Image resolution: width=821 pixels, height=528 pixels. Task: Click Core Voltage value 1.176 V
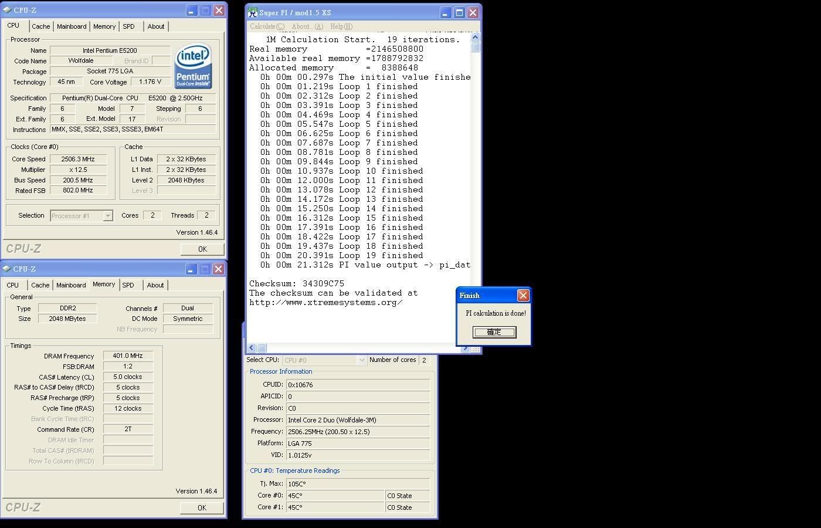pos(150,82)
